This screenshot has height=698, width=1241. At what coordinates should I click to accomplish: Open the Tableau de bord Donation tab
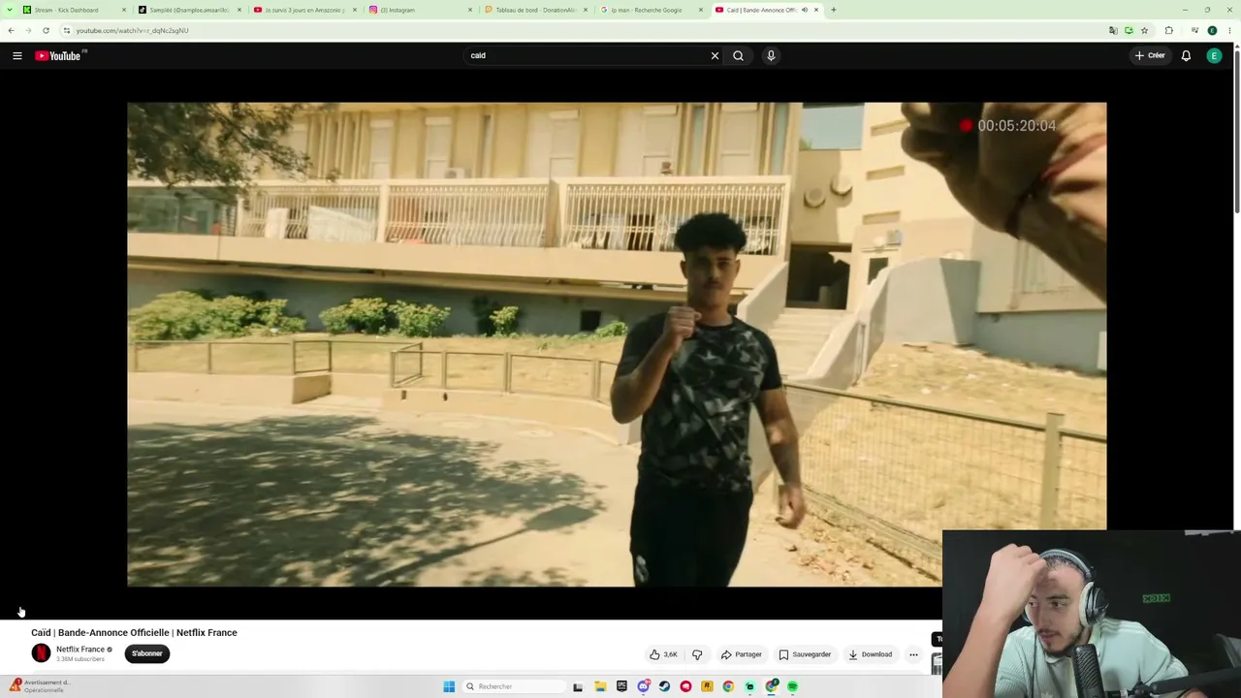pos(534,10)
